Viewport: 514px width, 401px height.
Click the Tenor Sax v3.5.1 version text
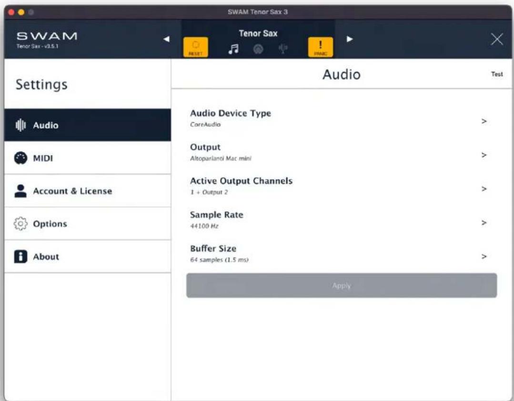tap(37, 46)
